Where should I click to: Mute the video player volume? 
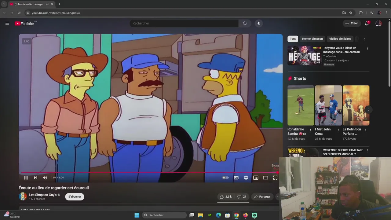(45, 178)
